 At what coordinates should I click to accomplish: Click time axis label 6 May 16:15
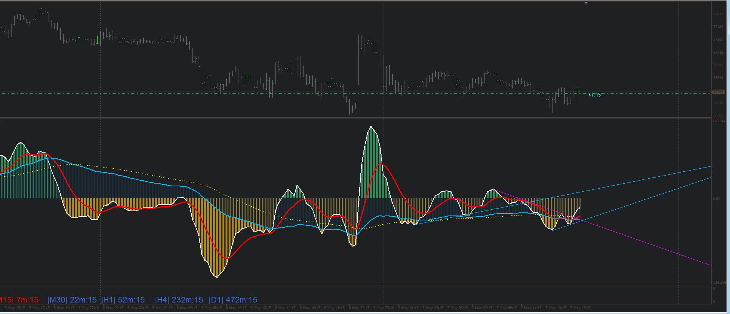[310, 308]
